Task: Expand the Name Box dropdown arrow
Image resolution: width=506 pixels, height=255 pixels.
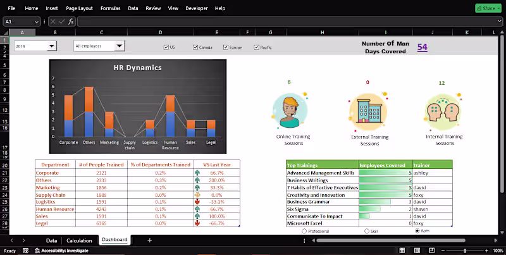Action: point(37,22)
